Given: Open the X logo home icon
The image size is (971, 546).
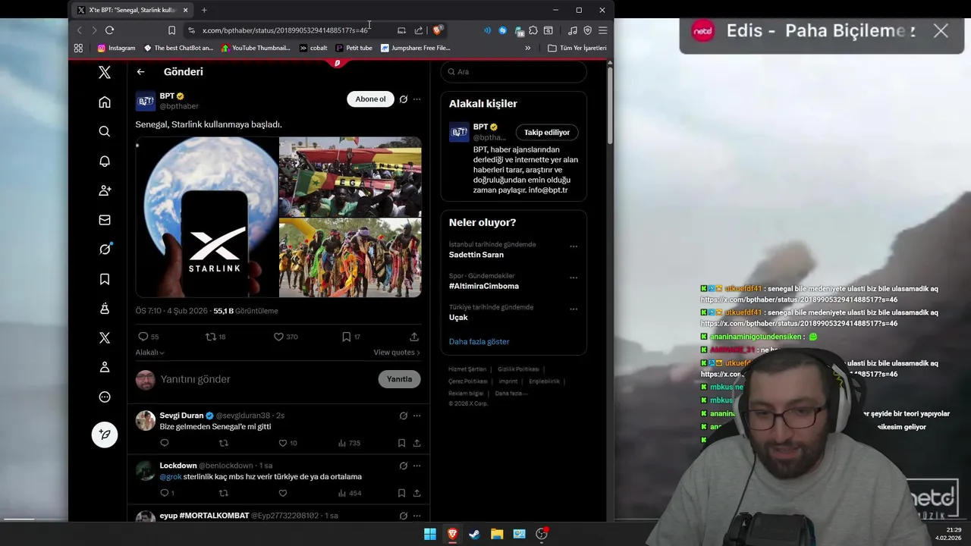Looking at the screenshot, I should 105,72.
